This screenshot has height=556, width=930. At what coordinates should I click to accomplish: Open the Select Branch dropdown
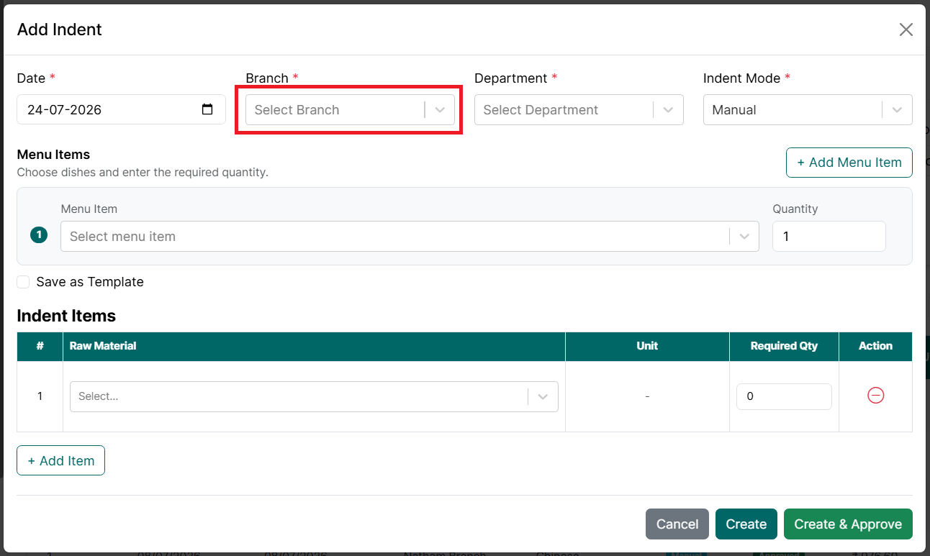[350, 110]
